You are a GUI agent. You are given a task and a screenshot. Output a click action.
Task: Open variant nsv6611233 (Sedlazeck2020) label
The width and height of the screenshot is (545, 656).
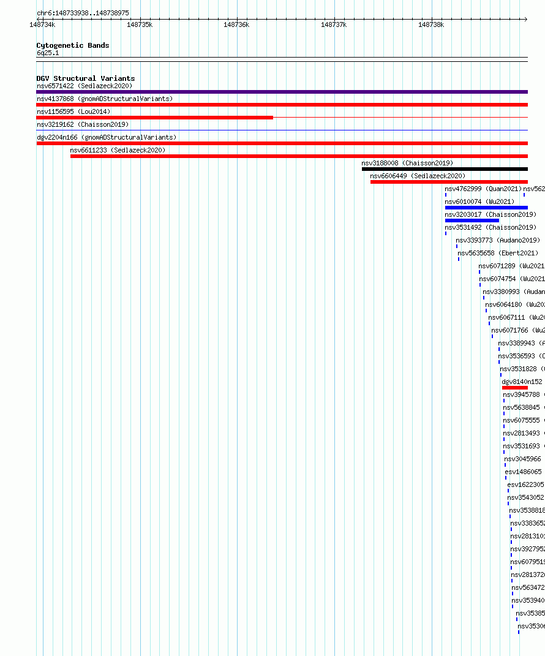point(118,150)
